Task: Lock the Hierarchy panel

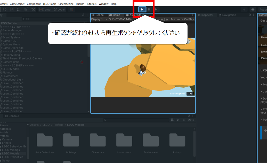Action: pos(83,15)
